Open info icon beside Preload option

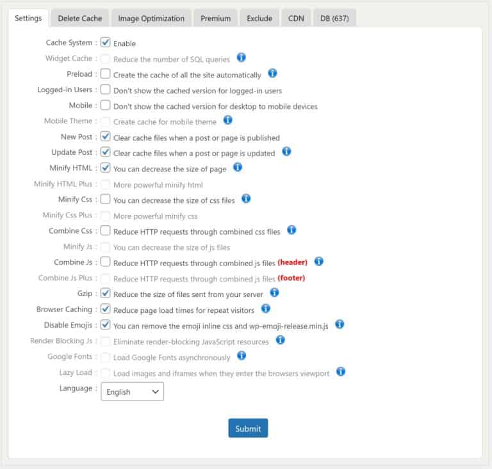point(272,74)
